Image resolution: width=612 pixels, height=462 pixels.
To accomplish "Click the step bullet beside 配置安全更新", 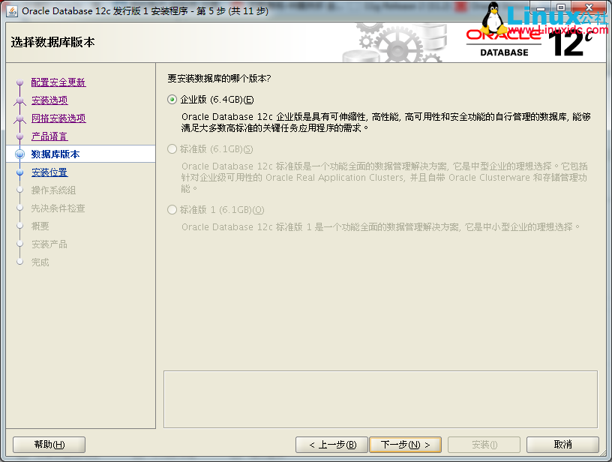I will point(20,82).
